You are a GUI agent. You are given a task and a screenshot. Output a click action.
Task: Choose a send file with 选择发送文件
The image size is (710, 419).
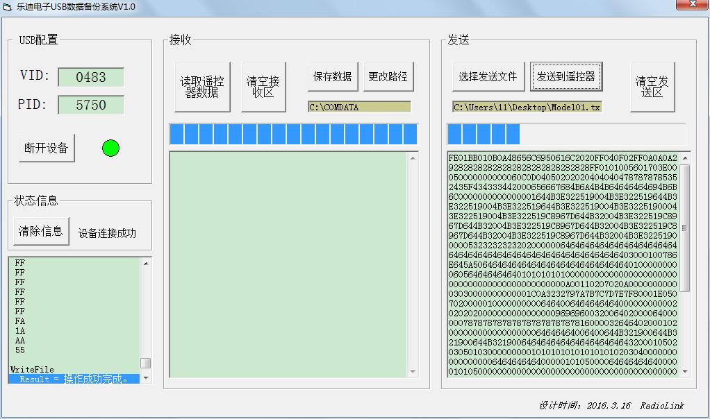[x=488, y=76]
